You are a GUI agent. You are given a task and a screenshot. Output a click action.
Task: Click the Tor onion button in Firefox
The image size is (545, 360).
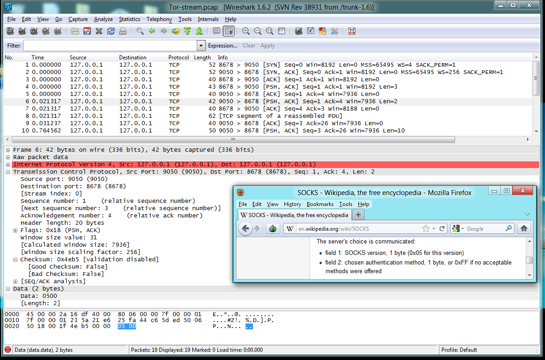tap(272, 229)
